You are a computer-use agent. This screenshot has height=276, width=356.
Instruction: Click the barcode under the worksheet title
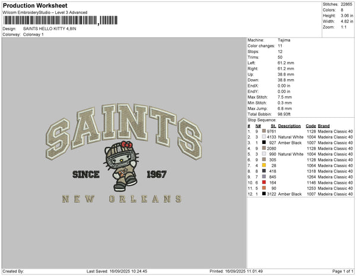point(61,20)
